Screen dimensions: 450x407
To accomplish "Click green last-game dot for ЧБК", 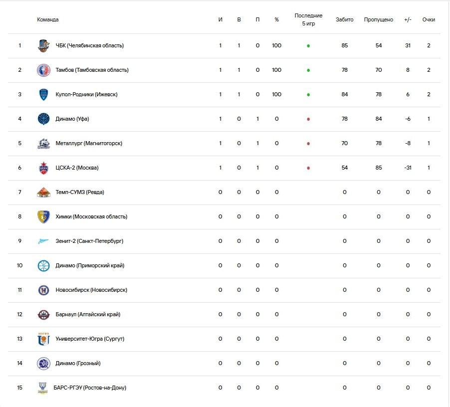I will [x=308, y=46].
